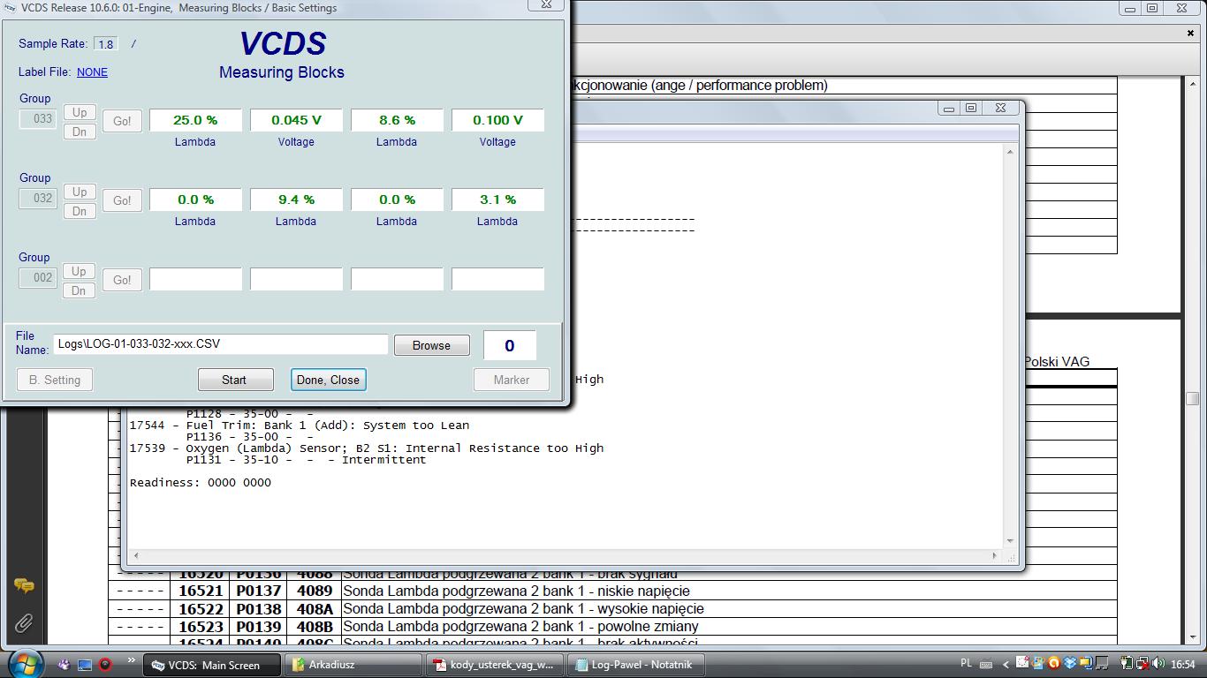The image size is (1207, 678).
Task: Click Dn for Group 033
Action: [x=80, y=132]
